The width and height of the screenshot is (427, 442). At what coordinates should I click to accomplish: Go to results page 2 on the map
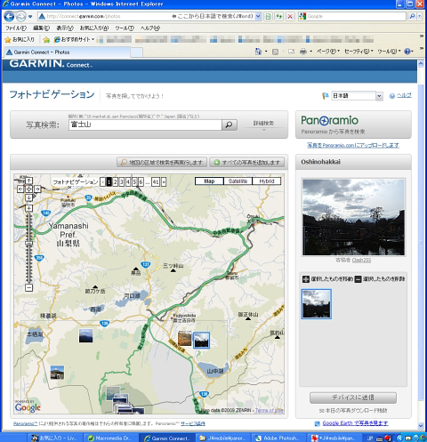116,181
